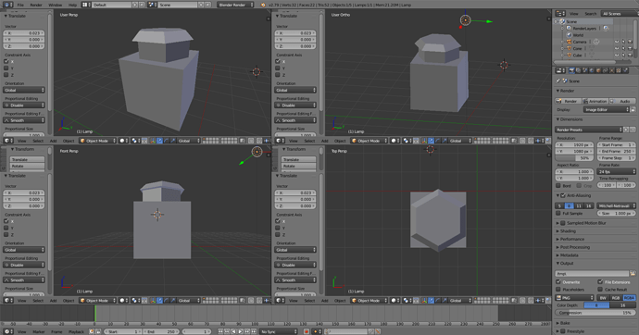Enable the Full Sample checkbox

coord(558,213)
